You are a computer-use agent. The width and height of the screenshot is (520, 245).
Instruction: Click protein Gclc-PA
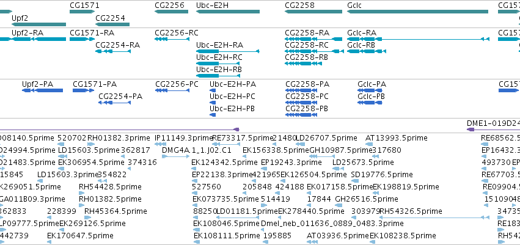(370, 90)
